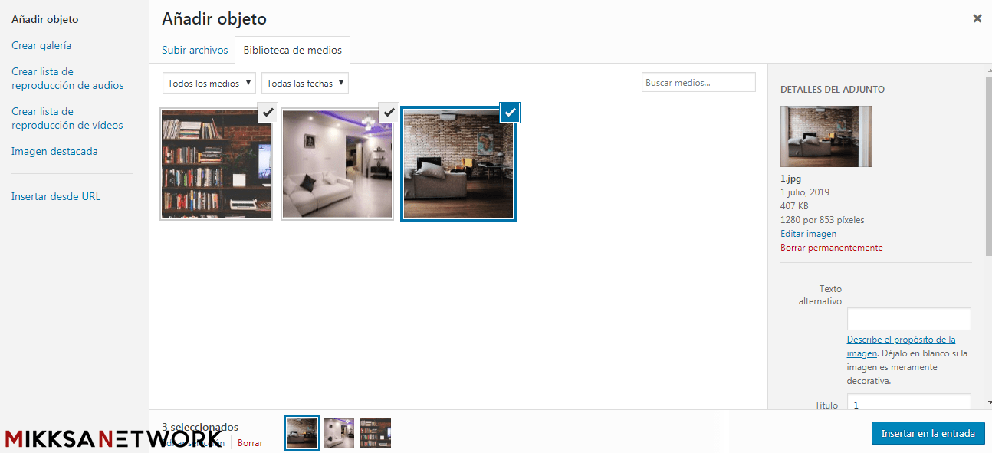Viewport: 992px width, 453px height.
Task: Click the Buscar medios search field
Action: click(698, 82)
